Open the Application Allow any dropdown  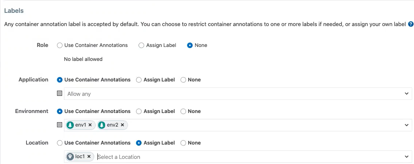click(235, 94)
